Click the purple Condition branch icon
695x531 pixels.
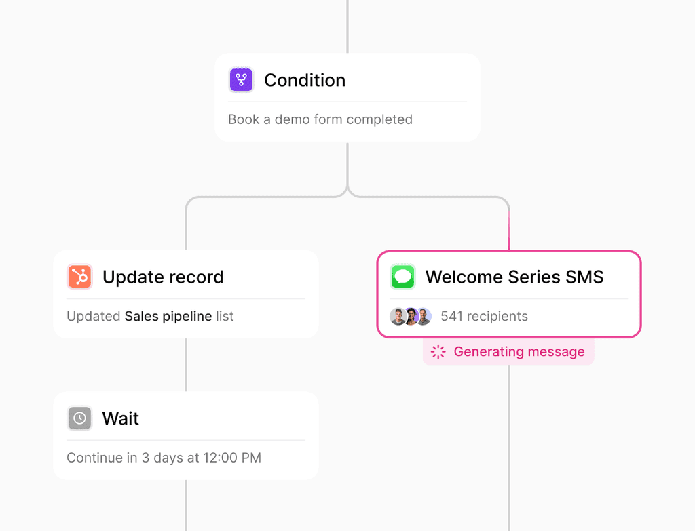pos(241,79)
